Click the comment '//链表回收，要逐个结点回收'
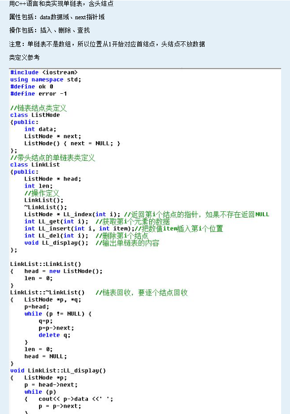The width and height of the screenshot is (290, 414). [x=141, y=293]
